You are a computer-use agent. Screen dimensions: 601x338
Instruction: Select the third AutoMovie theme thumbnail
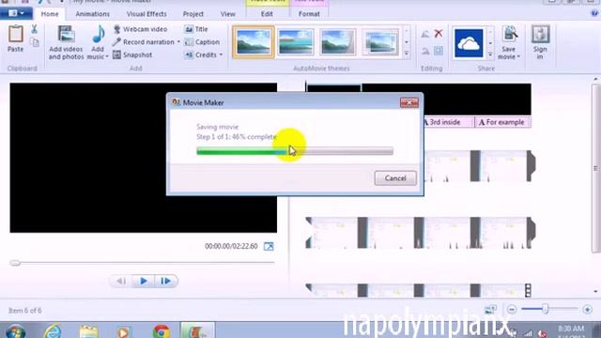[x=338, y=41]
